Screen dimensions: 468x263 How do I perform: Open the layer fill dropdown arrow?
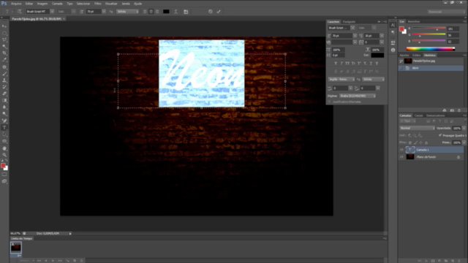tap(464, 142)
